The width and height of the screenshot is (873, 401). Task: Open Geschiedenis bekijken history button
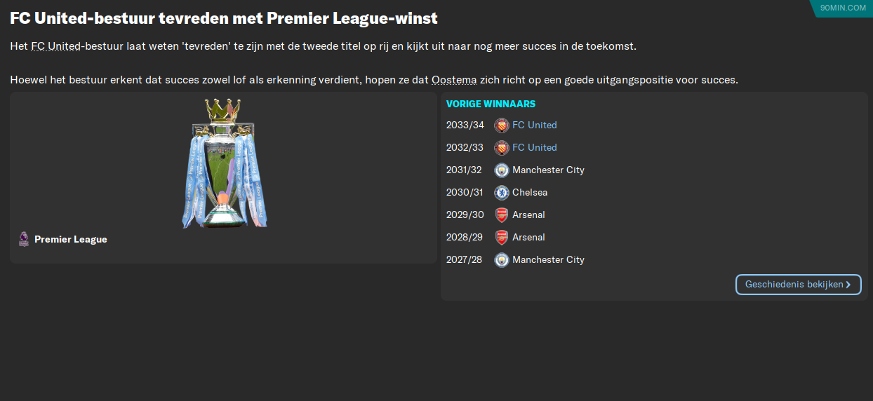tap(798, 285)
